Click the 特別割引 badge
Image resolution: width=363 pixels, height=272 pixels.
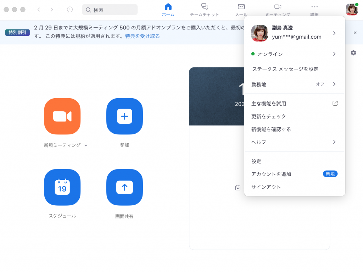click(17, 32)
